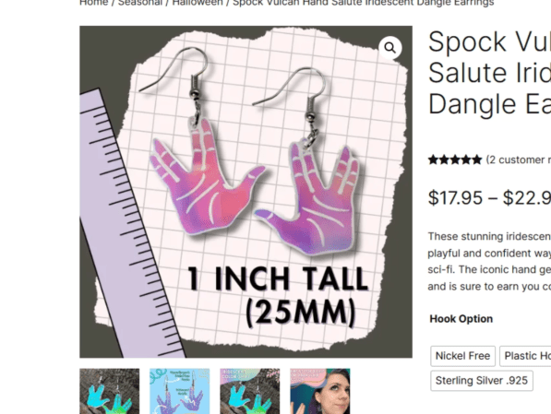This screenshot has height=414, width=551.
Task: Click the '1 INCH TALL (25MM)' image text
Action: [278, 296]
